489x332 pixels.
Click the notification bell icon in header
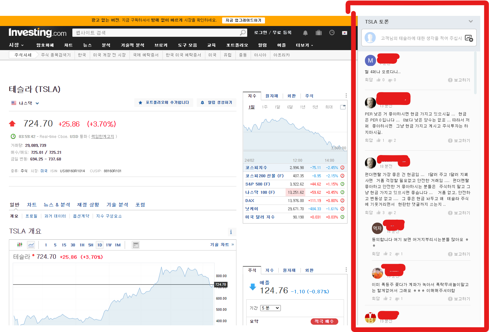[305, 33]
